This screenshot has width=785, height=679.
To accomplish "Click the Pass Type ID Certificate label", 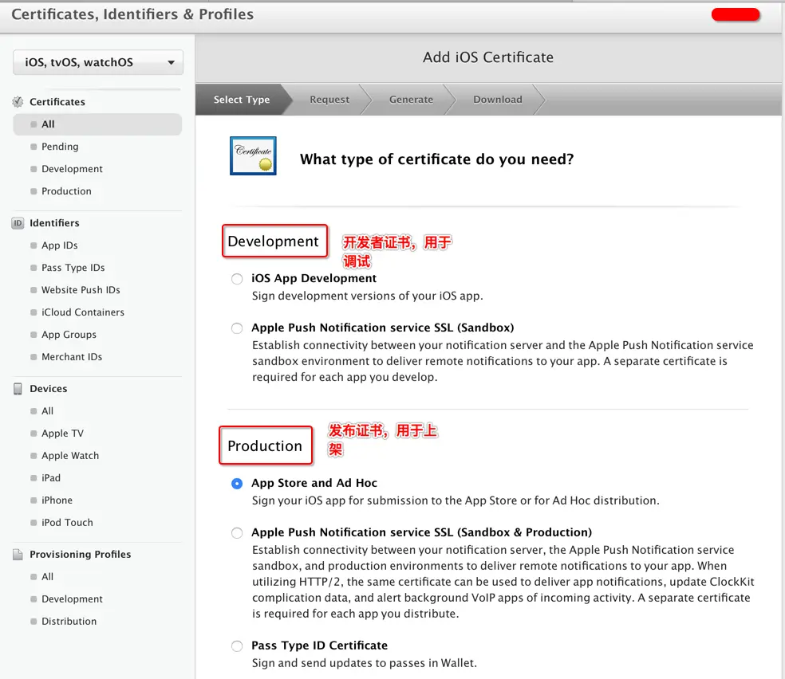I will [319, 646].
